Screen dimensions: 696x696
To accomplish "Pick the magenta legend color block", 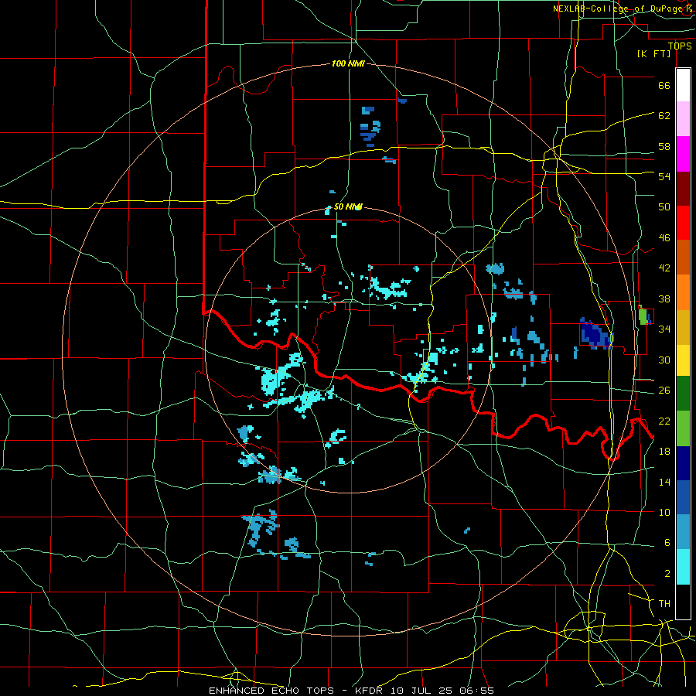I will [683, 154].
